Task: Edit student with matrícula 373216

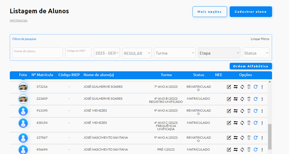Action: point(229,87)
